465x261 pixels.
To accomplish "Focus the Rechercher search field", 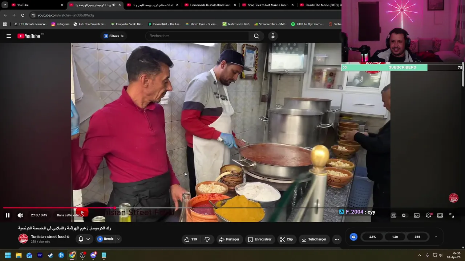I will click(198, 36).
